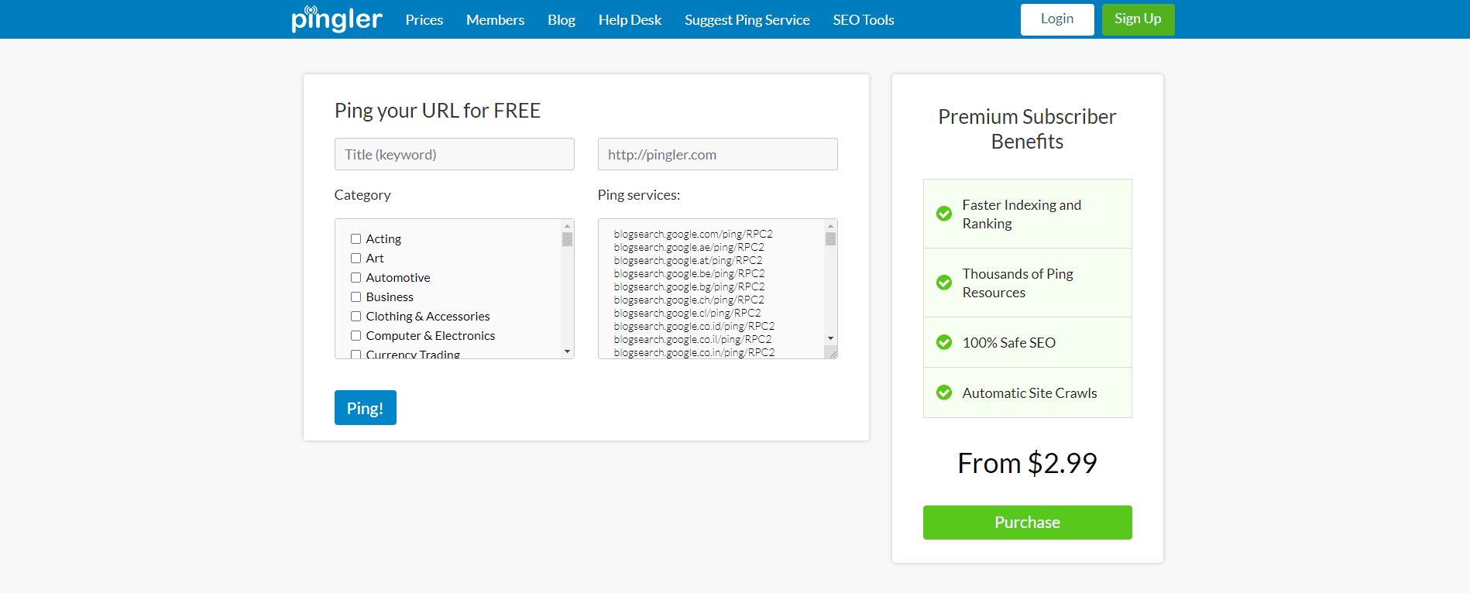
Task: Click the check icon next to Thousands of Ping Resources
Action: pyautogui.click(x=943, y=283)
